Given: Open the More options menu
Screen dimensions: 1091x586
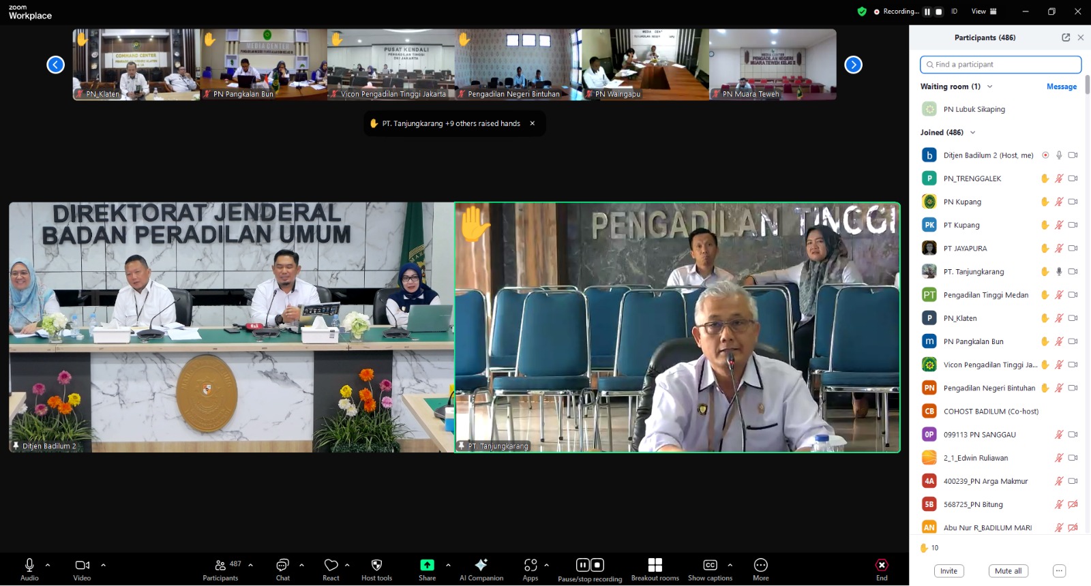Looking at the screenshot, I should coord(761,569).
